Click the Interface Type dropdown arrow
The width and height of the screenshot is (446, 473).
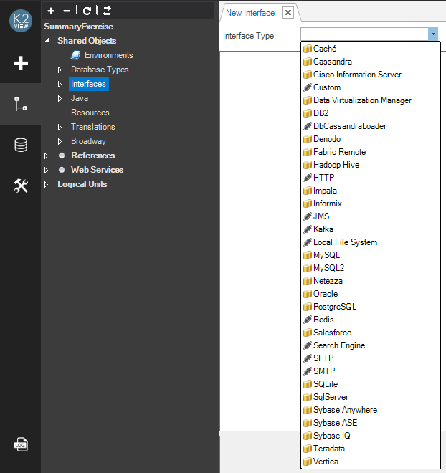click(x=432, y=34)
